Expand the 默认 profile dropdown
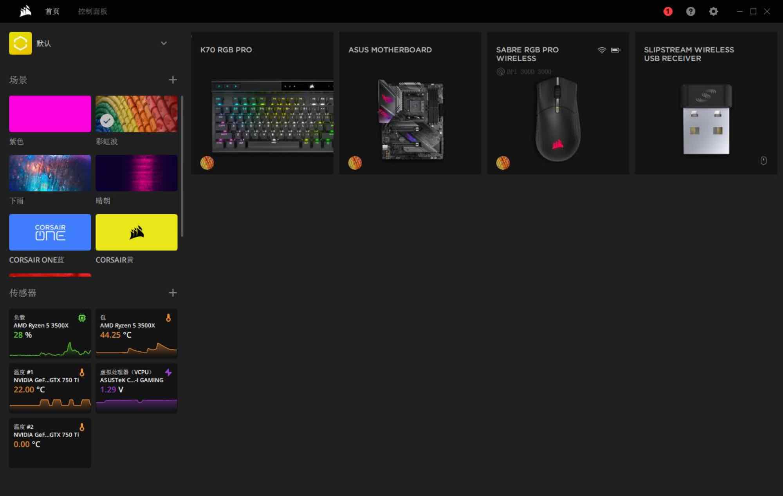Image resolution: width=783 pixels, height=496 pixels. [x=164, y=43]
